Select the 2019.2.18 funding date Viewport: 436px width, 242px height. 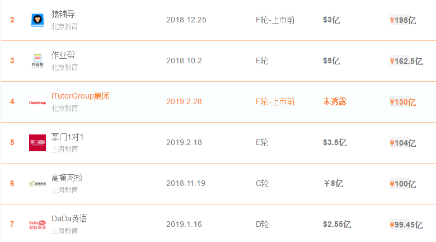pyautogui.click(x=184, y=142)
